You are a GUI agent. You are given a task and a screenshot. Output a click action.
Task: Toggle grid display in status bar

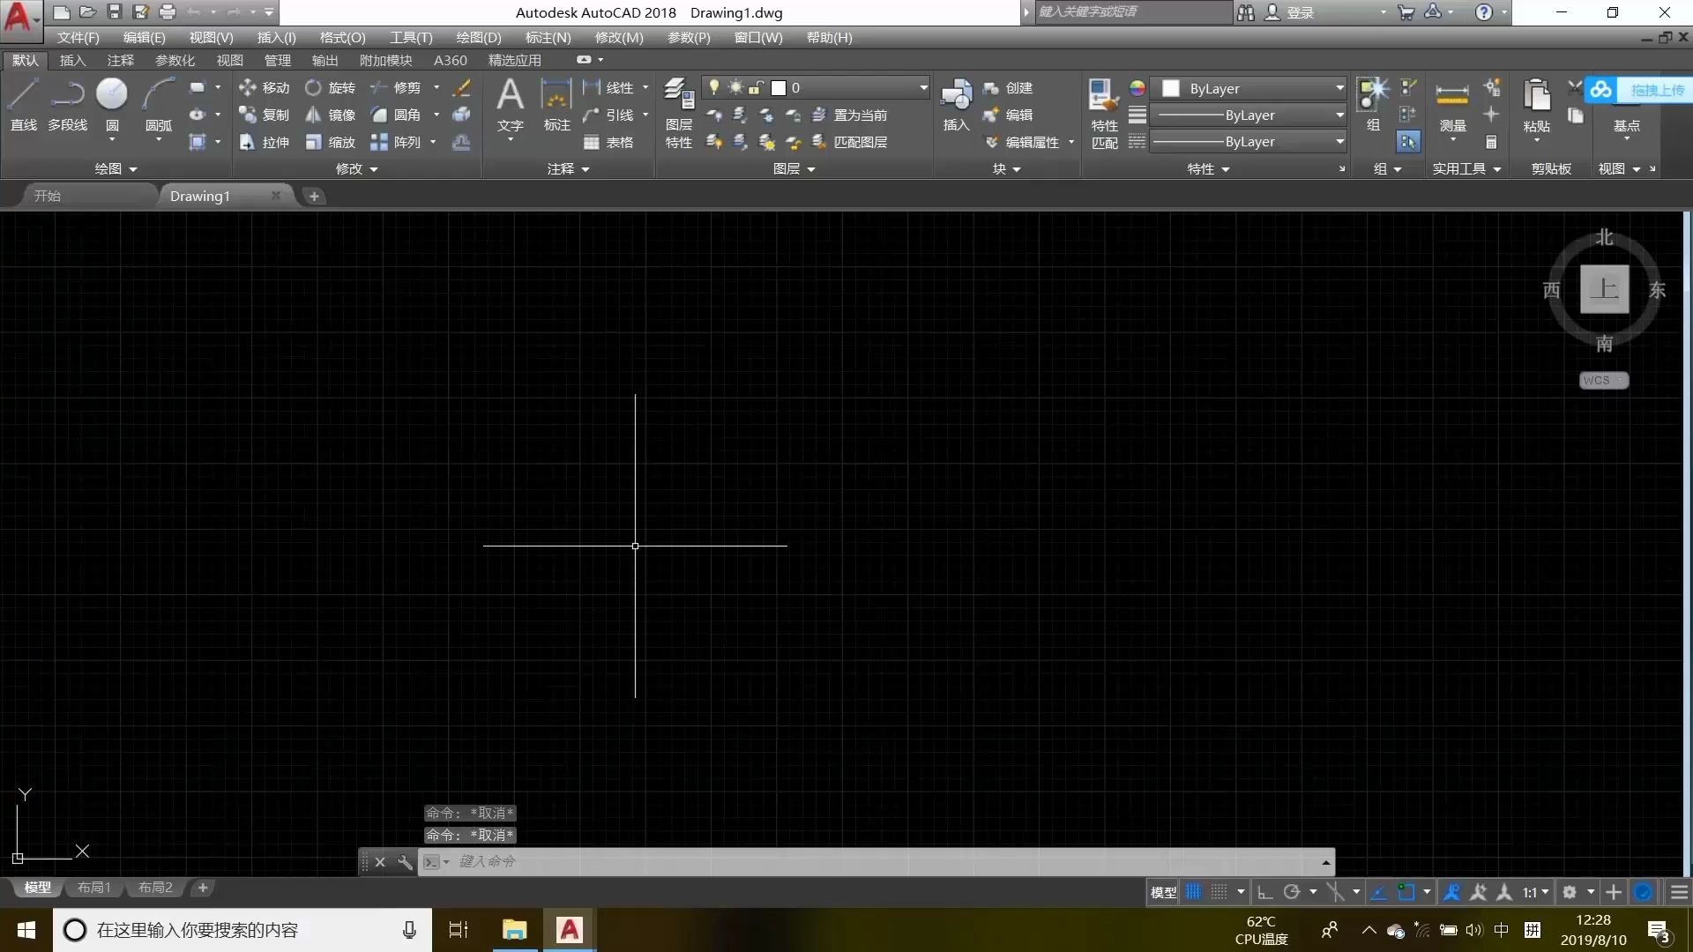(1193, 892)
